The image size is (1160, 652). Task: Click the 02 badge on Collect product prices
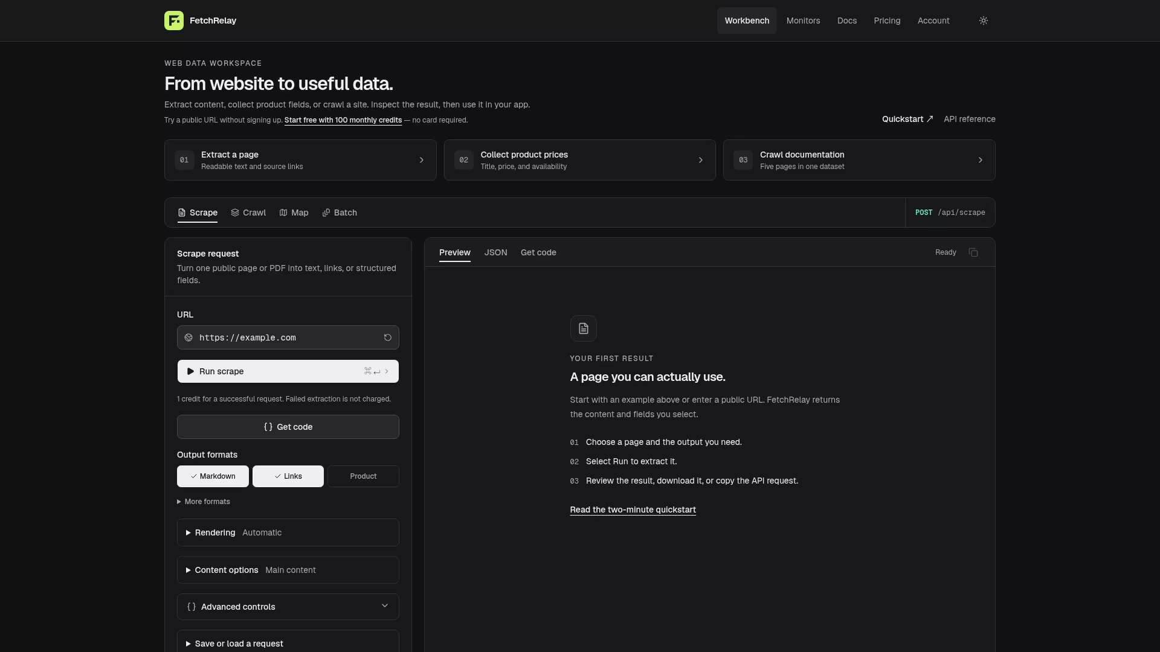(x=464, y=160)
